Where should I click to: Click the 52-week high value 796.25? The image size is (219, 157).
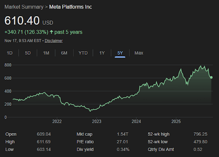[201, 134]
